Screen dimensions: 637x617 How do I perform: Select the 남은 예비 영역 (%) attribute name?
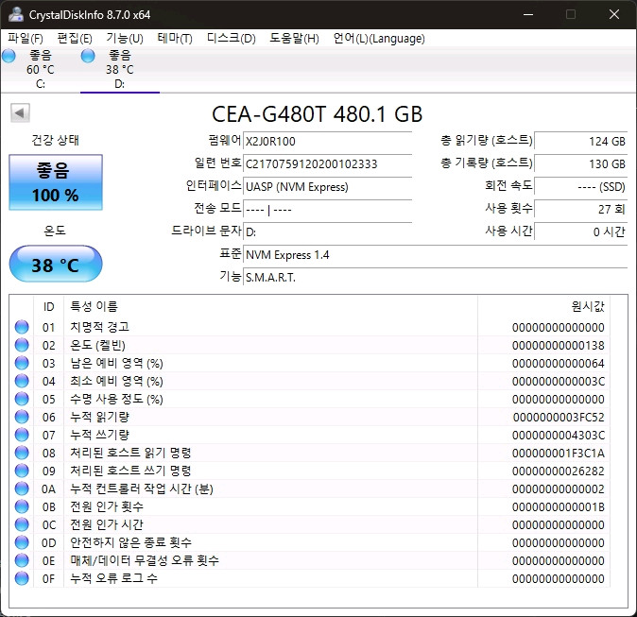[x=116, y=363]
